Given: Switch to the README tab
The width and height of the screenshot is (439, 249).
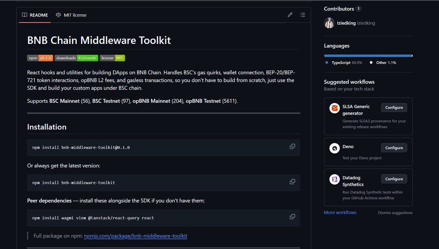Looking at the screenshot, I should (x=35, y=15).
